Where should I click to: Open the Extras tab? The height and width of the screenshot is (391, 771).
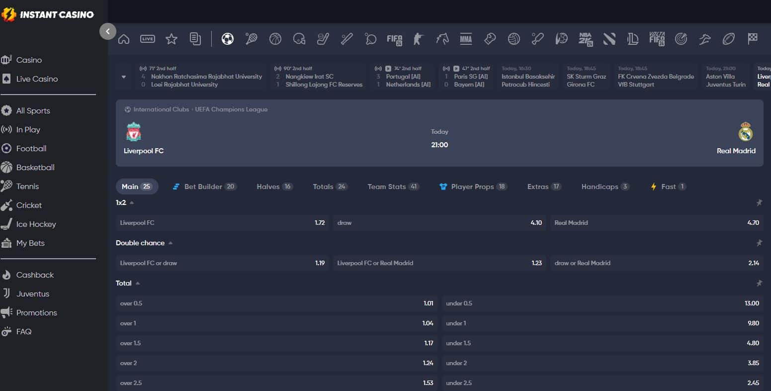[544, 187]
